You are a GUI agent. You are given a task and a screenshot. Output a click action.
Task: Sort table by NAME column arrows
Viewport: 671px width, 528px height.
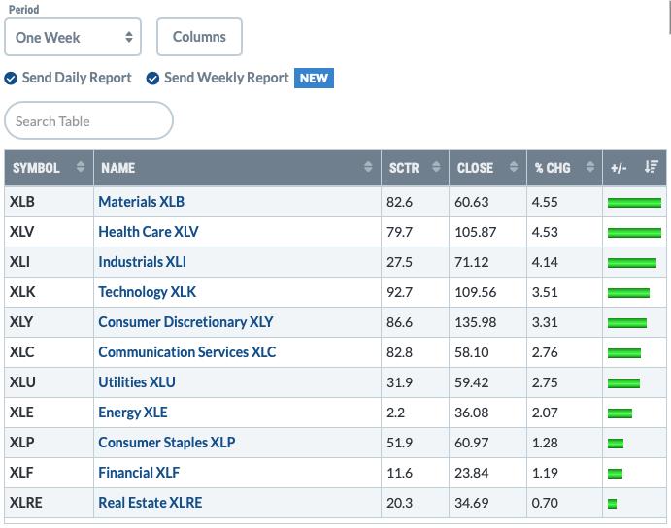coord(368,167)
